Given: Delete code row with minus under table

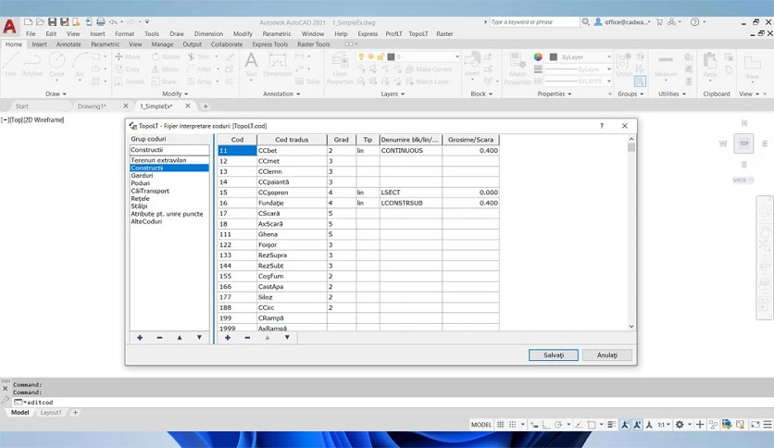Looking at the screenshot, I should tap(247, 338).
